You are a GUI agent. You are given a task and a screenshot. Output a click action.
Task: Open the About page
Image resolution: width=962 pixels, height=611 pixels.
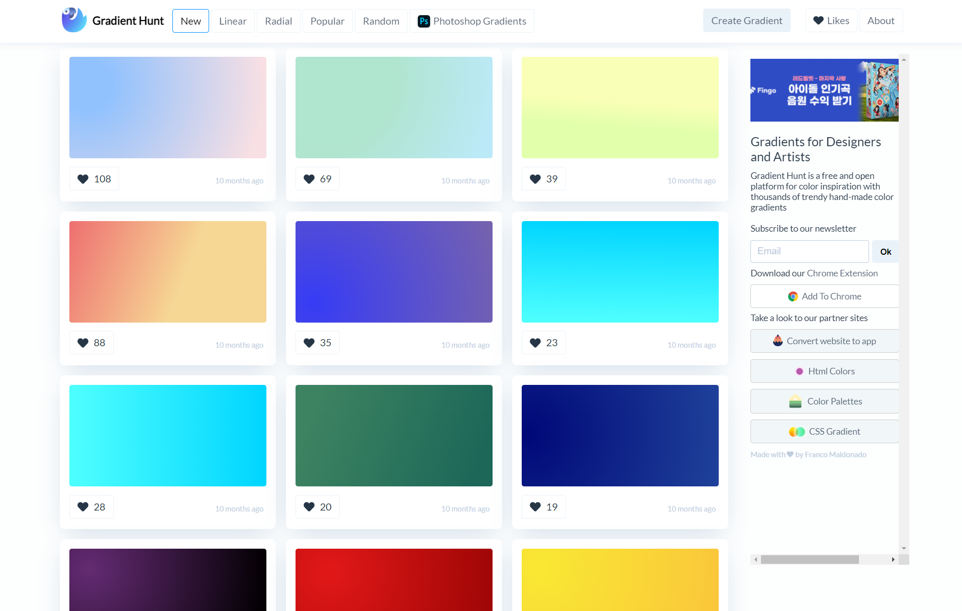click(x=881, y=21)
